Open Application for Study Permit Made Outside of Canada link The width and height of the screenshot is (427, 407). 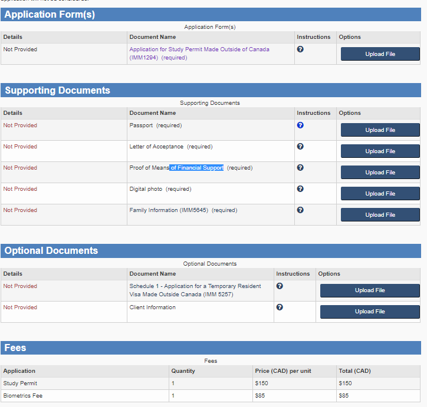pos(199,53)
